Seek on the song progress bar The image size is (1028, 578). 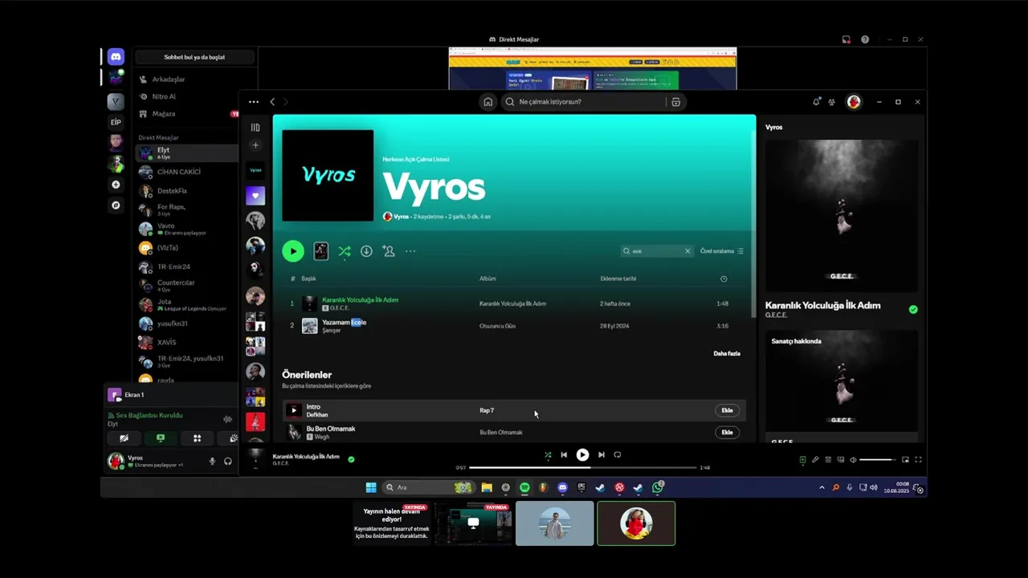[x=582, y=467]
